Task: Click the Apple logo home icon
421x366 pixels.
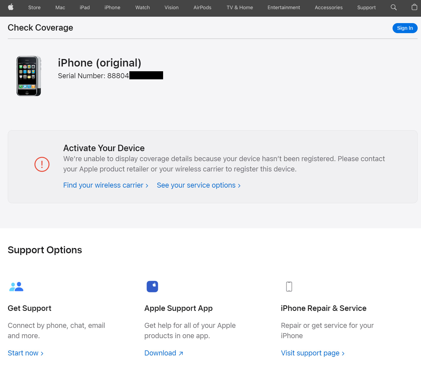Action: pos(11,8)
